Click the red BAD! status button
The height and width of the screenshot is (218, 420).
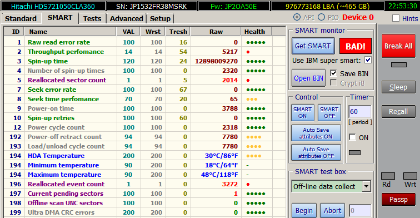click(x=355, y=46)
